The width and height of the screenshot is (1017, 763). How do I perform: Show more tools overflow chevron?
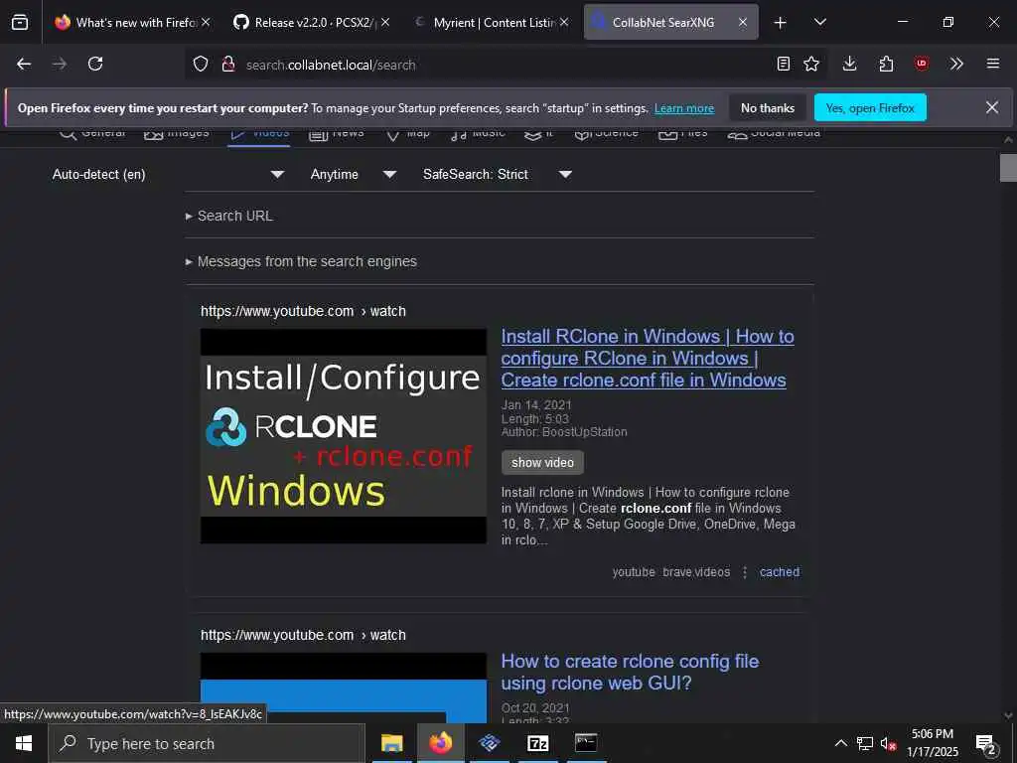pos(956,64)
